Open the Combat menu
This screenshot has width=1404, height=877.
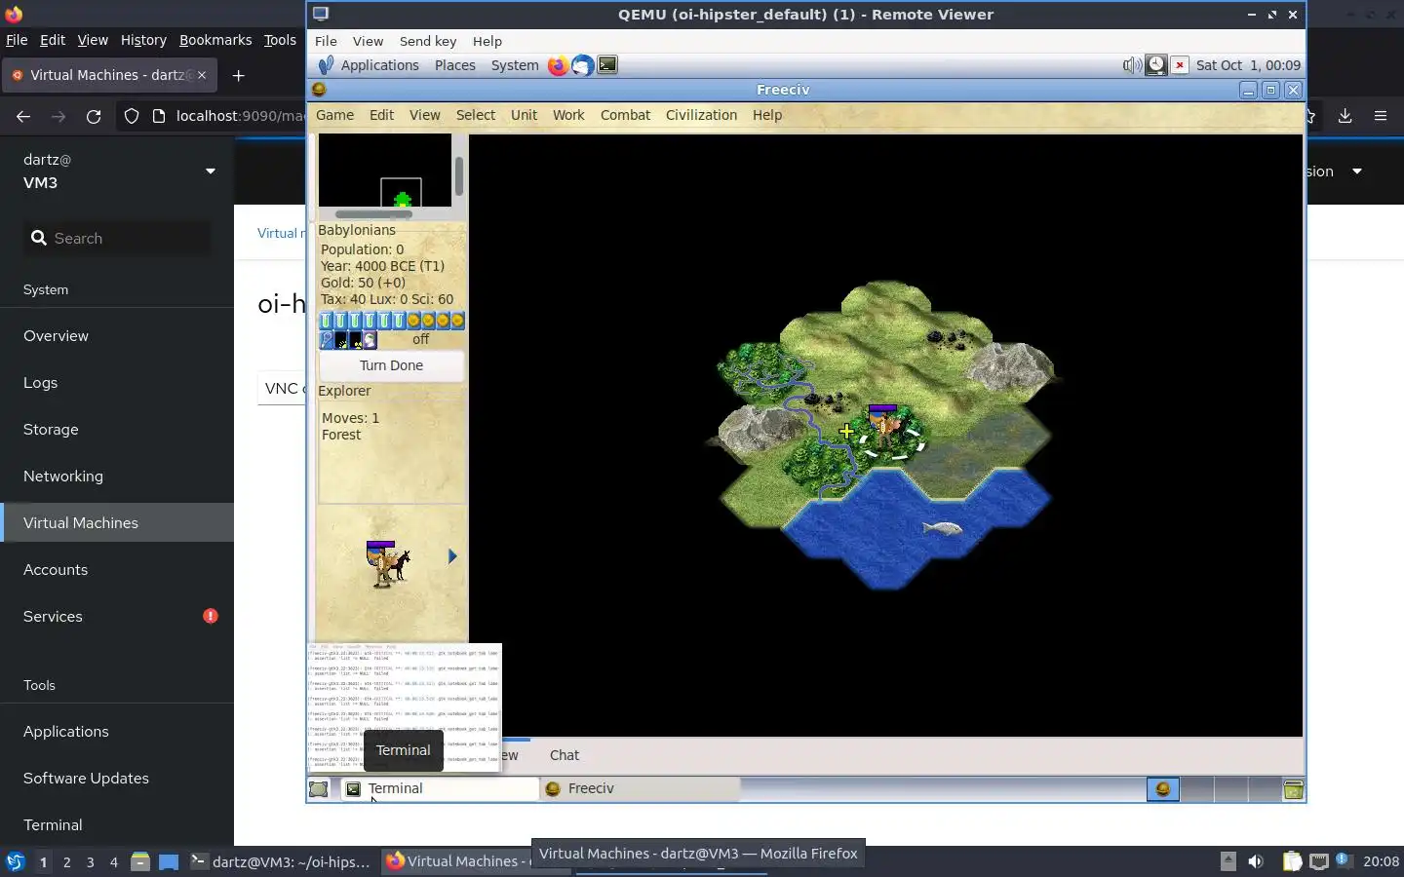(x=625, y=115)
